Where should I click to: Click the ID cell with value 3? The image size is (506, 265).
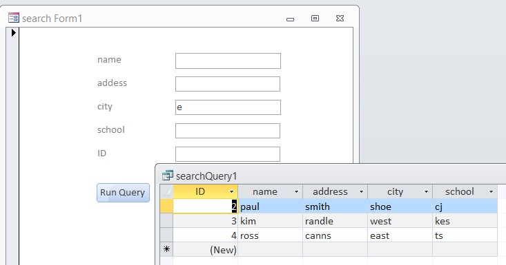tap(206, 221)
